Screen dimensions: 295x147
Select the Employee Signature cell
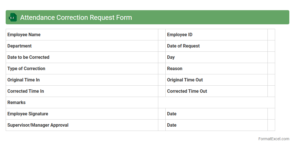tap(82, 114)
